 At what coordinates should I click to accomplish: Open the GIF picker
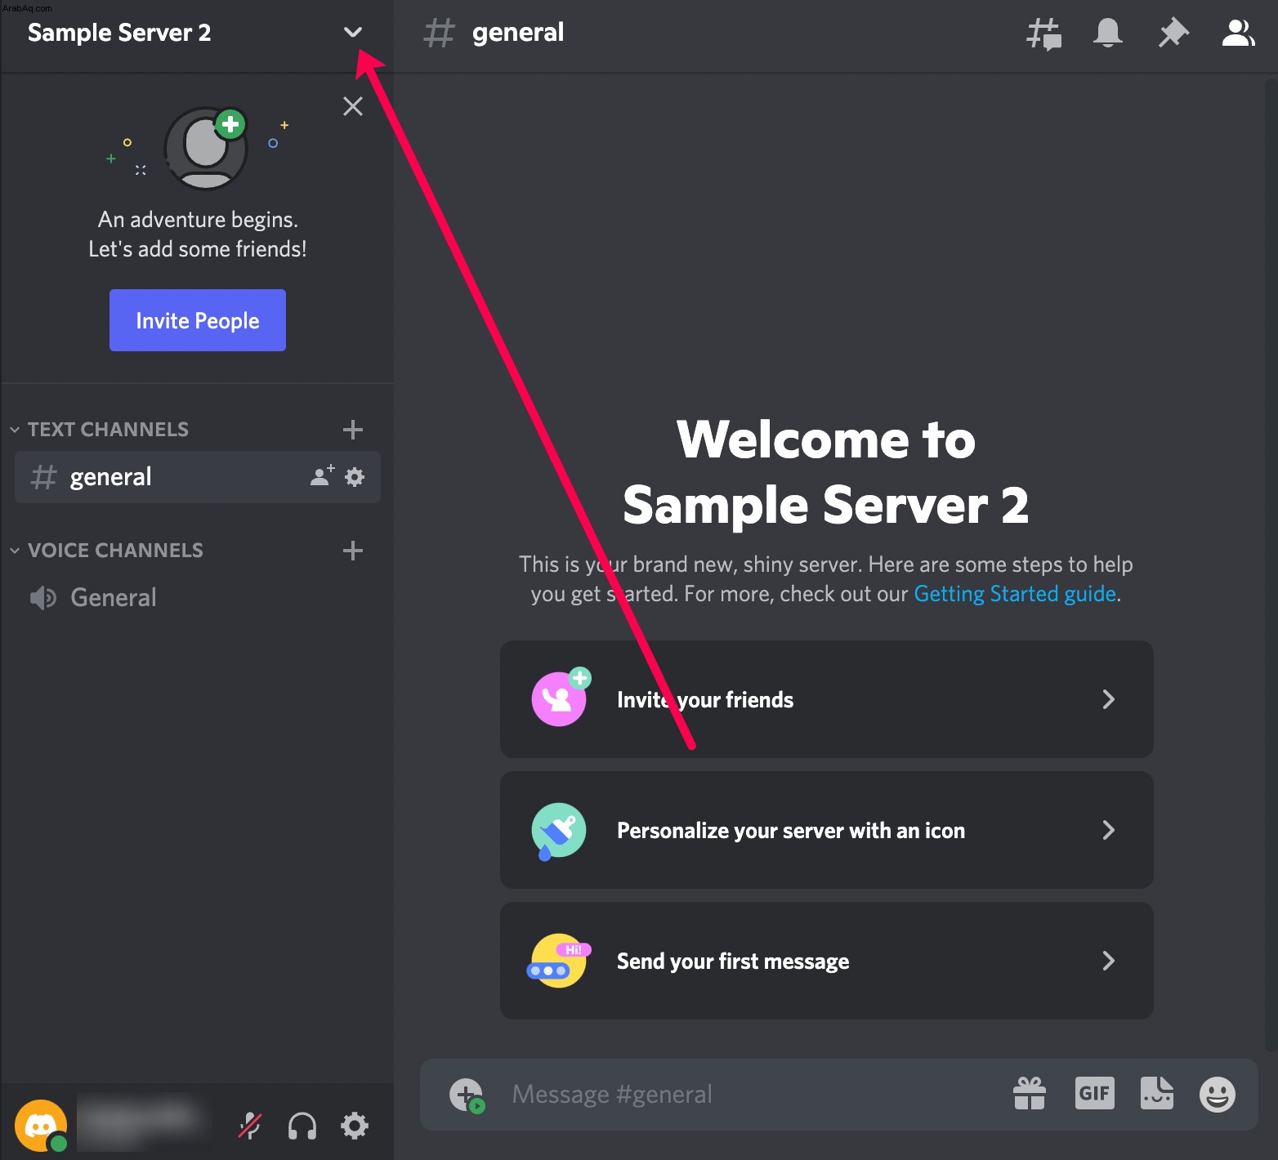[x=1094, y=1093]
